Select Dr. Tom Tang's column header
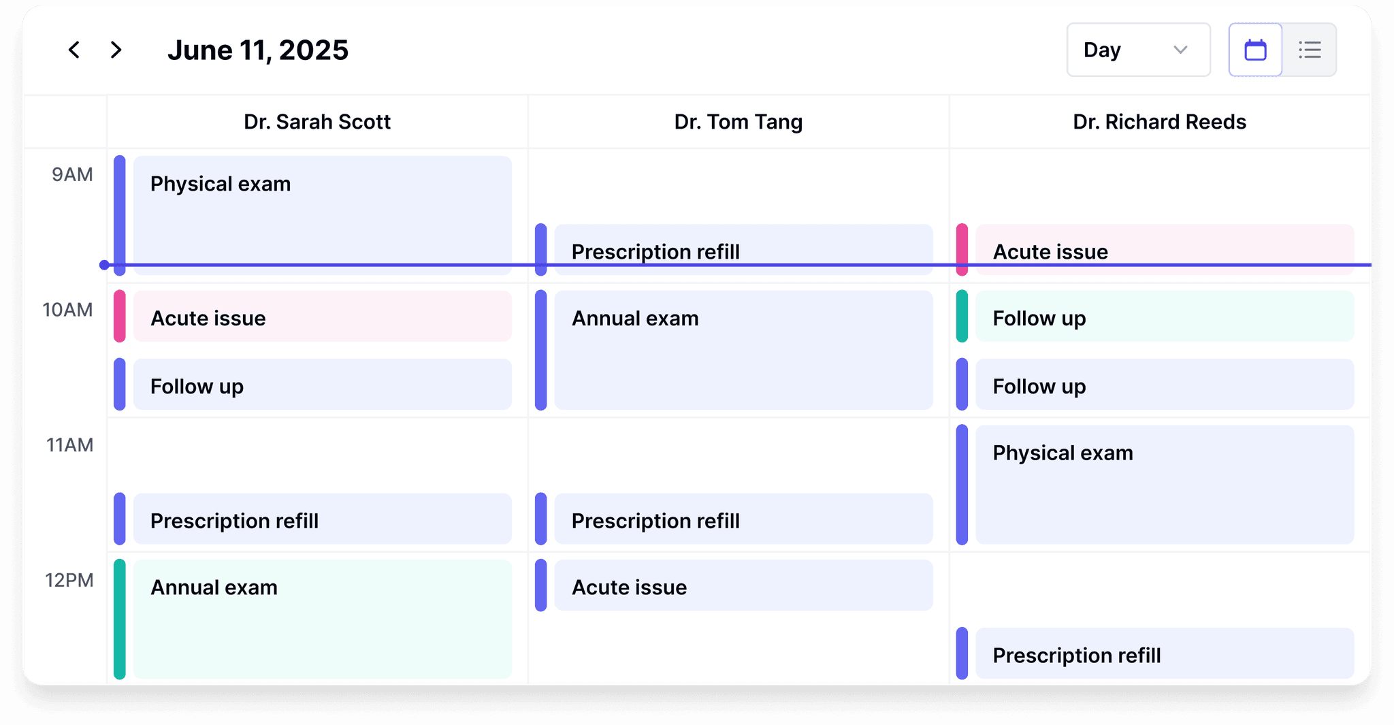The width and height of the screenshot is (1394, 725). [x=738, y=121]
